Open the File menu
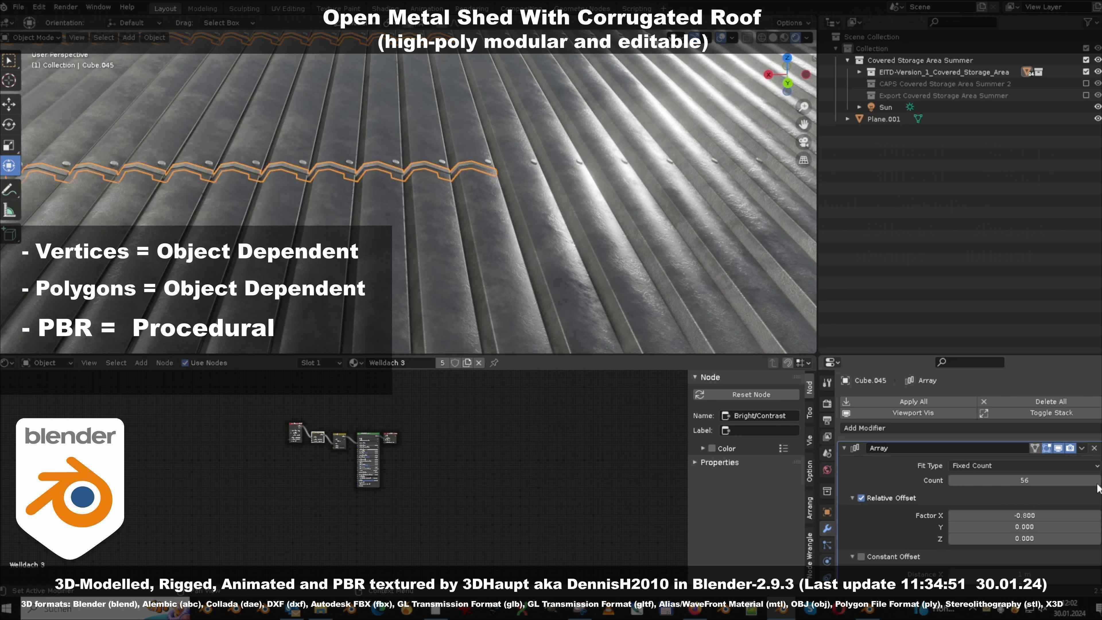Screen dimensions: 1102x620 18,7
